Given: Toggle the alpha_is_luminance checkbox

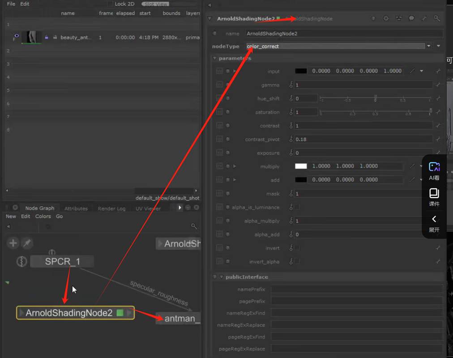Looking at the screenshot, I should (296, 207).
